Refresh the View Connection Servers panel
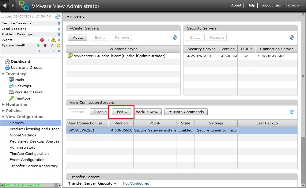The height and width of the screenshot is (188, 306). (x=292, y=112)
